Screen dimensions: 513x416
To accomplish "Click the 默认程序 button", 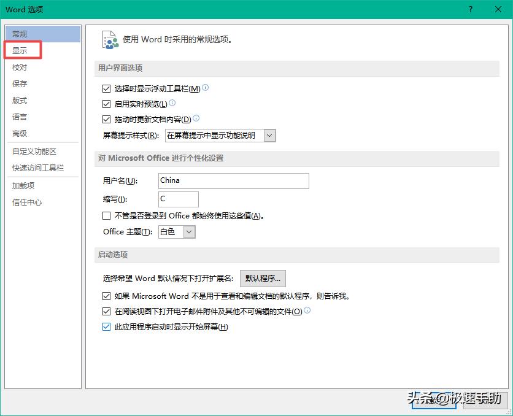I will pos(263,278).
